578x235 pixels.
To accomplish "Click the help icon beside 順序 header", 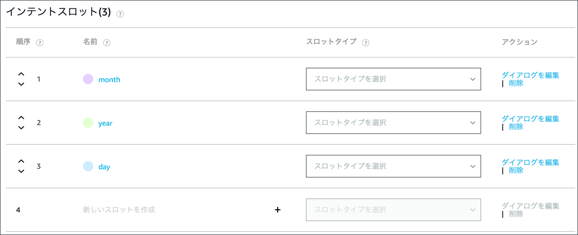I will coord(40,43).
